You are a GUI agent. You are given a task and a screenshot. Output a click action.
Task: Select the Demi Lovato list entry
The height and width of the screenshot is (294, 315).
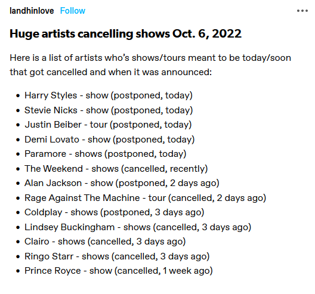110,140
